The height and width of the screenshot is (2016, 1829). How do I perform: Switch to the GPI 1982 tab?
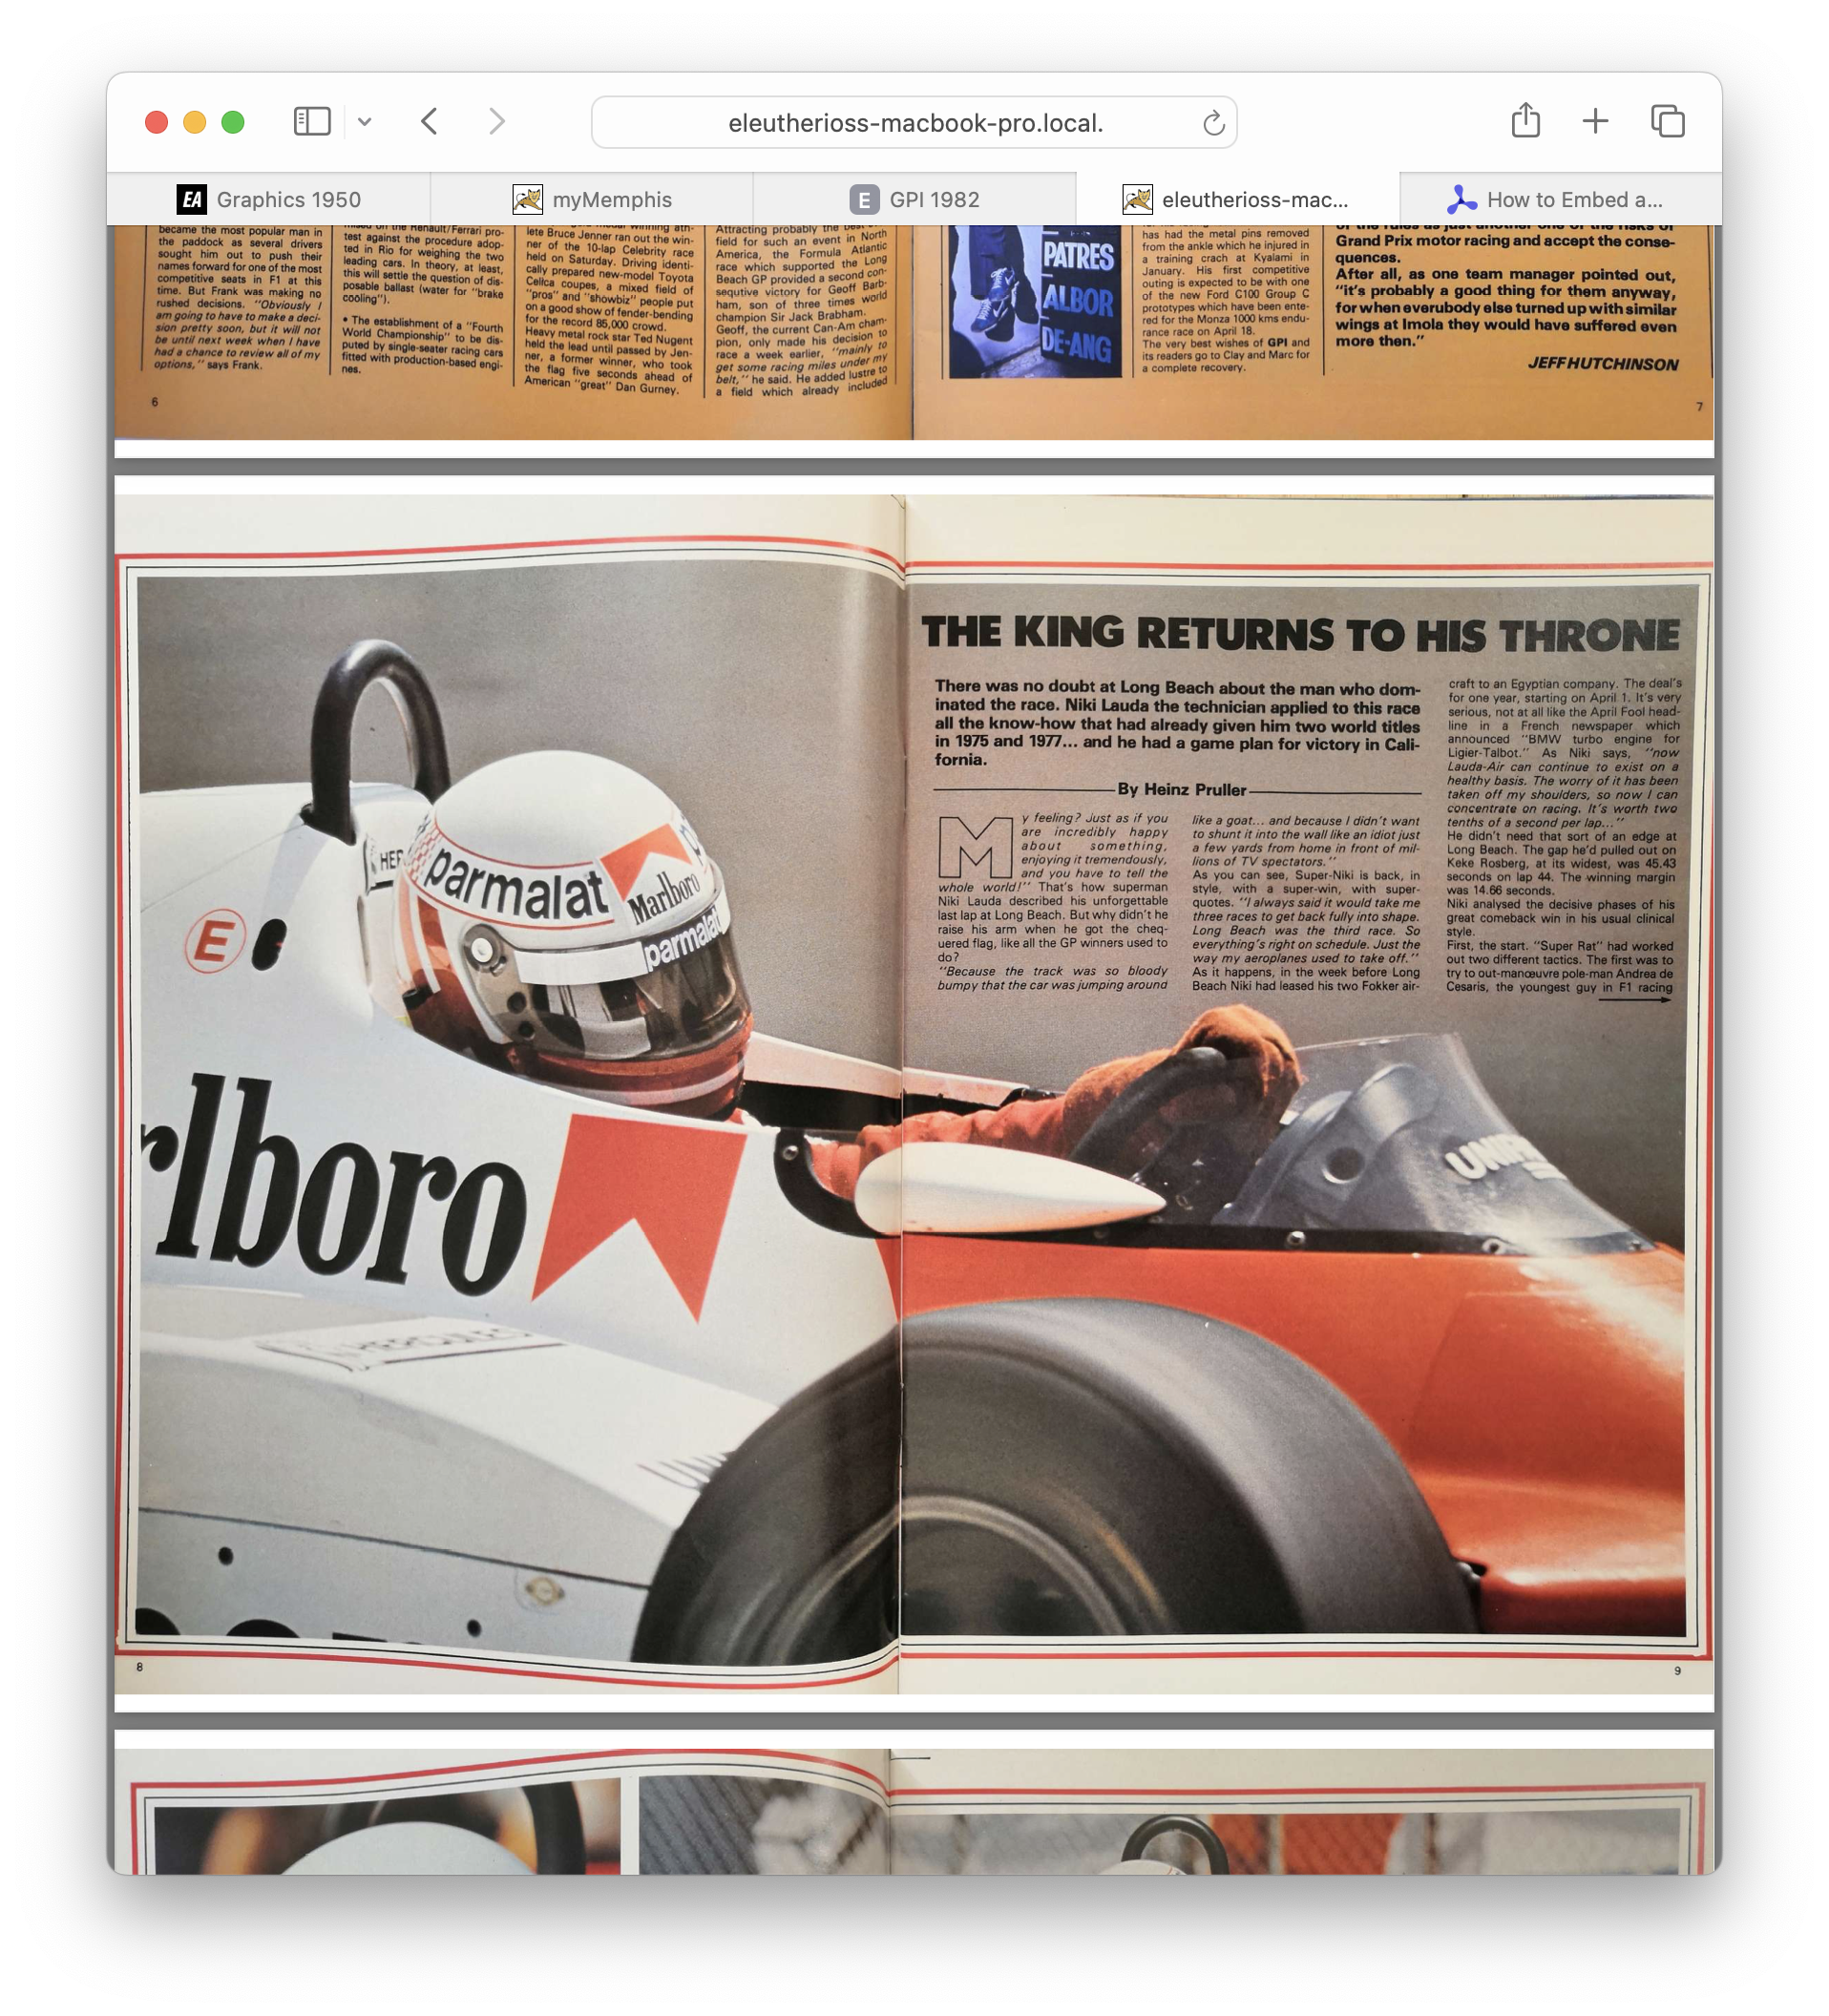click(x=915, y=200)
